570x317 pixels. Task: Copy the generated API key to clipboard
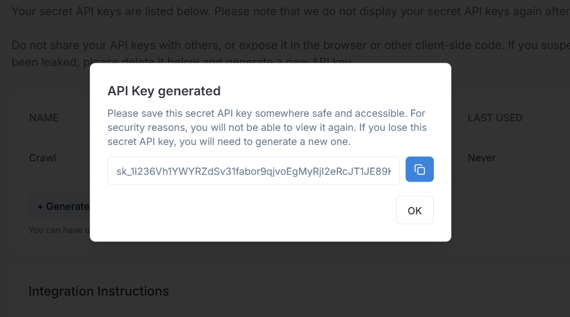[420, 169]
